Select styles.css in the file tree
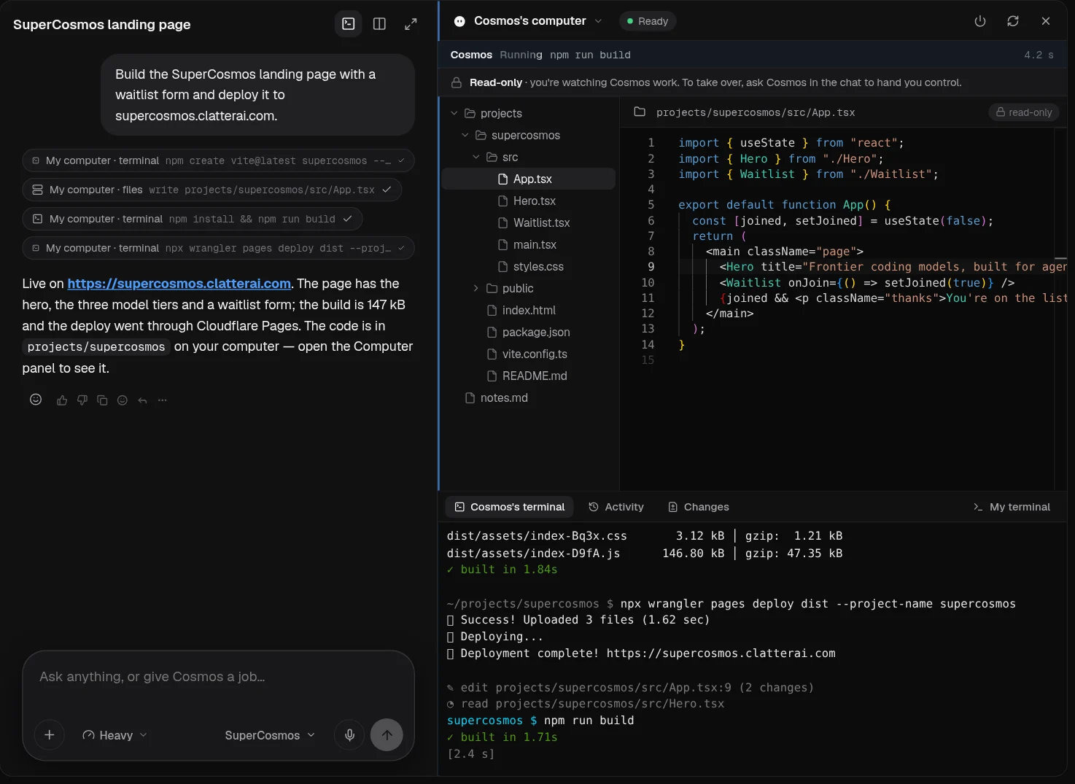The image size is (1075, 784). coord(529,266)
